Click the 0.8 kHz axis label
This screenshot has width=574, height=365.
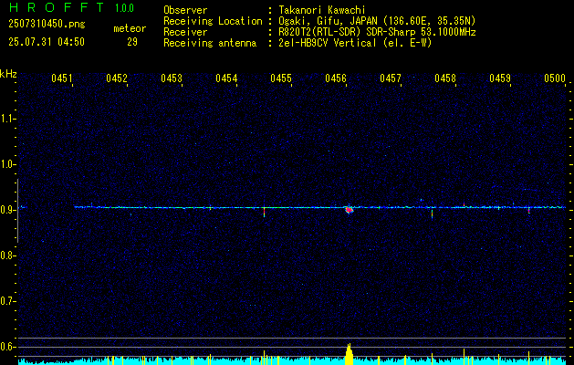[x=7, y=255]
